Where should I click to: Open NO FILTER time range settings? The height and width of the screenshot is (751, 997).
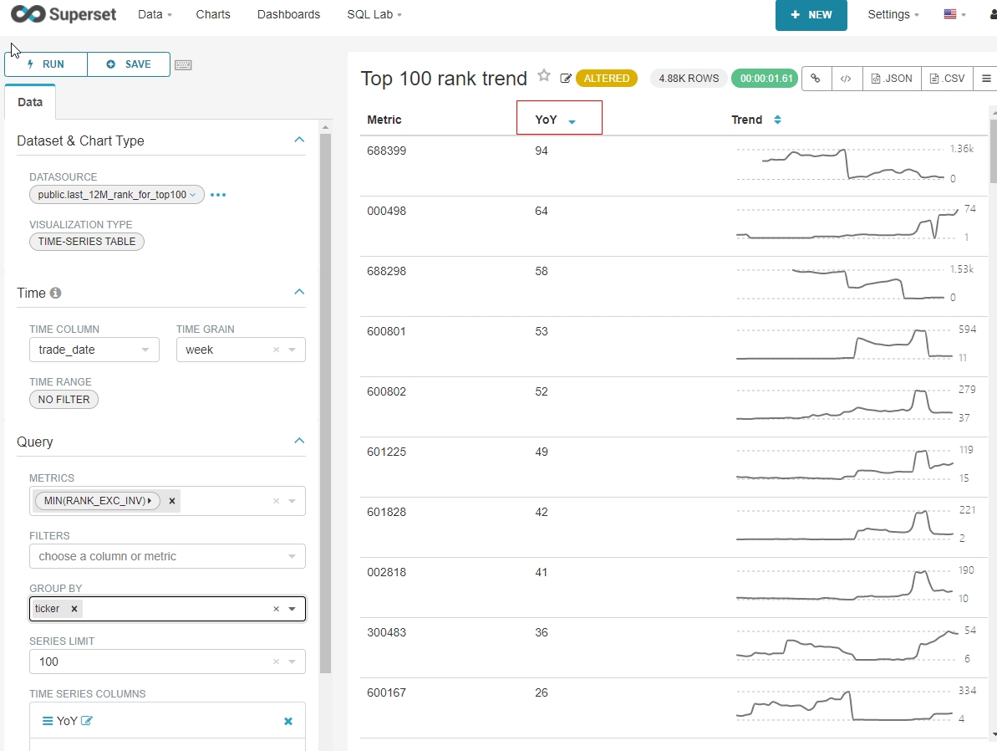click(x=64, y=400)
